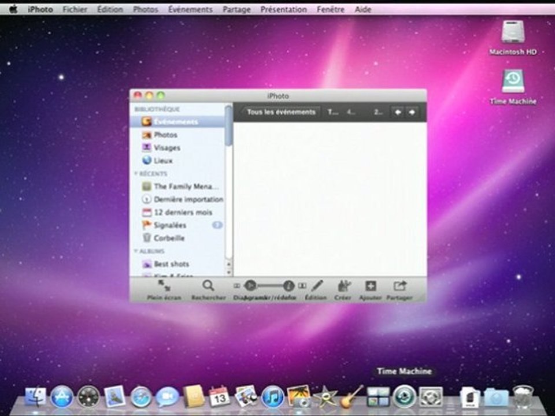Click the Partager share icon
555x416 pixels.
point(399,286)
